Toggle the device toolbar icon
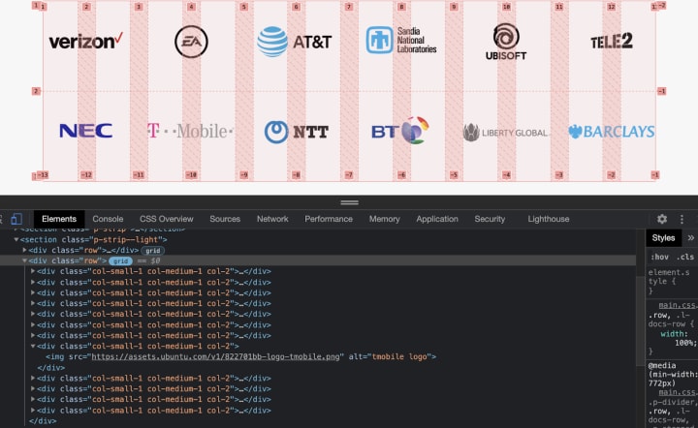Image resolution: width=698 pixels, height=428 pixels. pyautogui.click(x=16, y=219)
